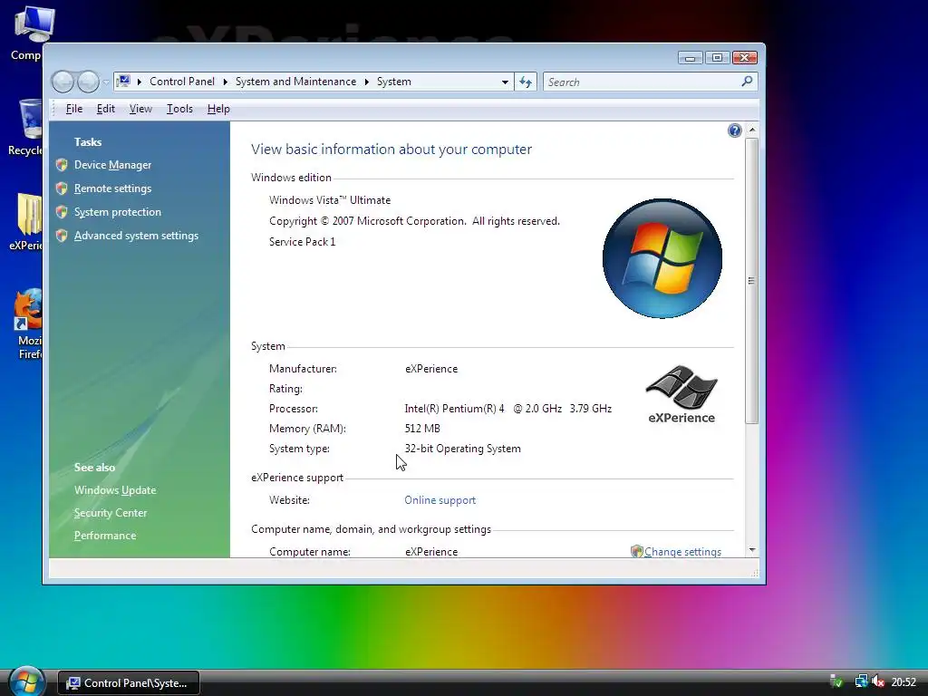This screenshot has width=928, height=696.
Task: Click the Service Pack 1 text
Action: pos(302,241)
